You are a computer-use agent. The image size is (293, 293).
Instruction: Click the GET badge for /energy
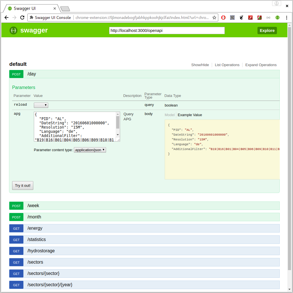coord(16,228)
